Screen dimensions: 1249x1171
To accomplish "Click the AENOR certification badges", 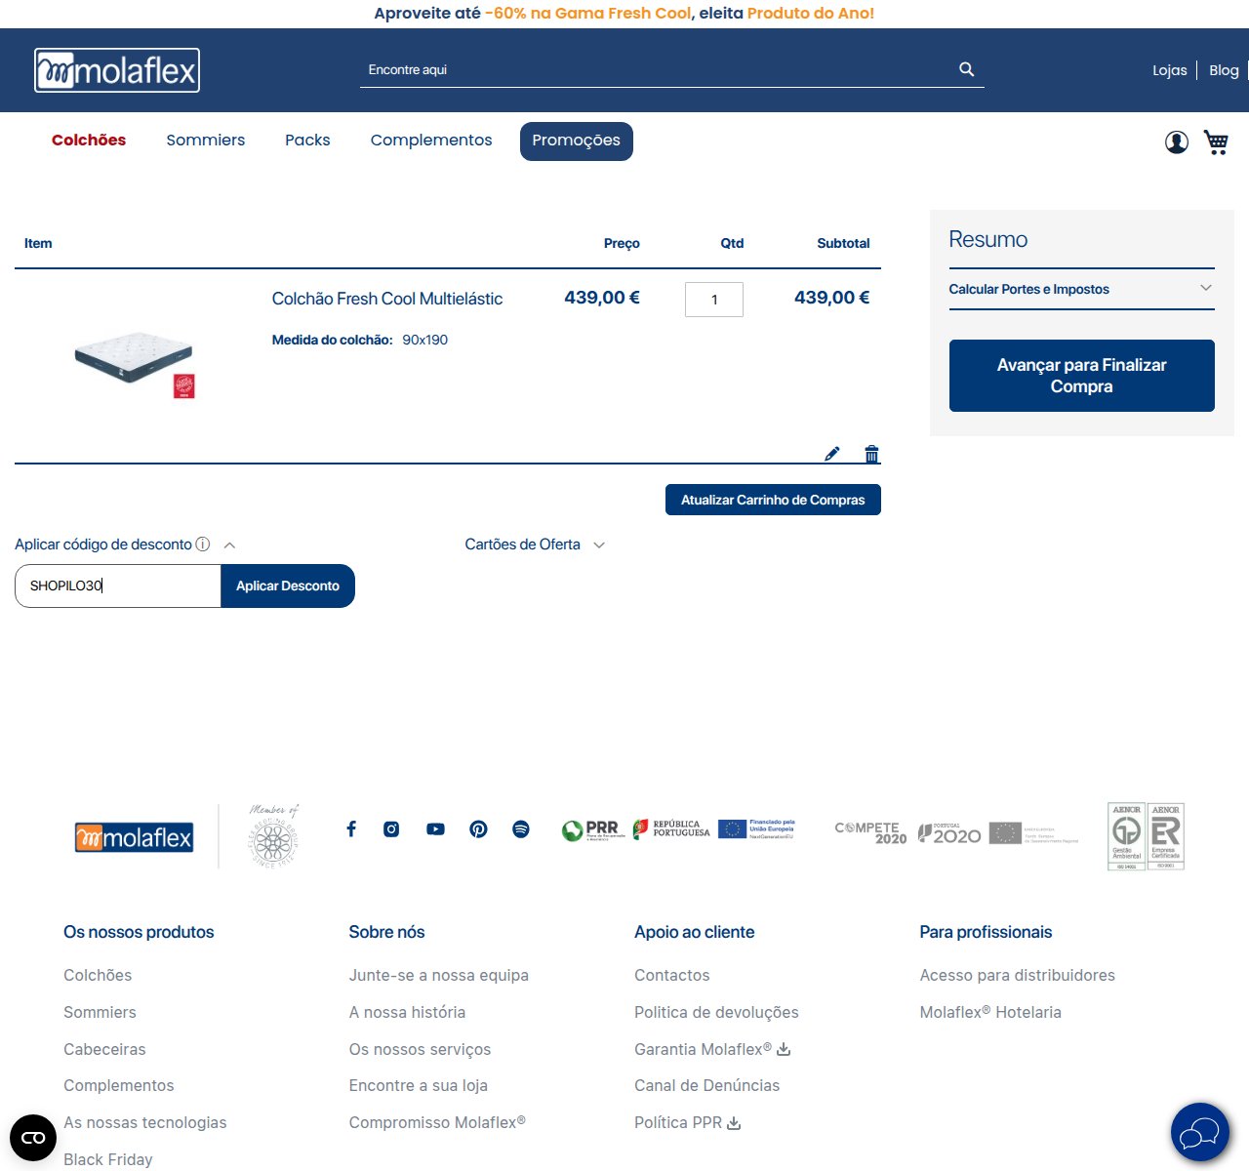I will pyautogui.click(x=1146, y=836).
